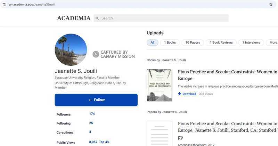
Task: Click the plus icon on Follow button
Action: tap(90, 100)
